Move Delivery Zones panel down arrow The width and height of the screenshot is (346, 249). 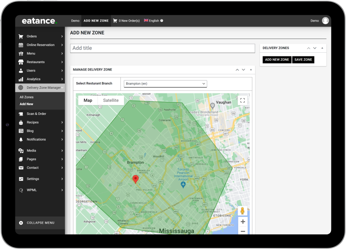pos(315,48)
